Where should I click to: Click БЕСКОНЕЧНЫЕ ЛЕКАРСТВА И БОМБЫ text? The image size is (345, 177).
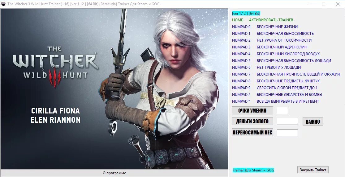290,95
